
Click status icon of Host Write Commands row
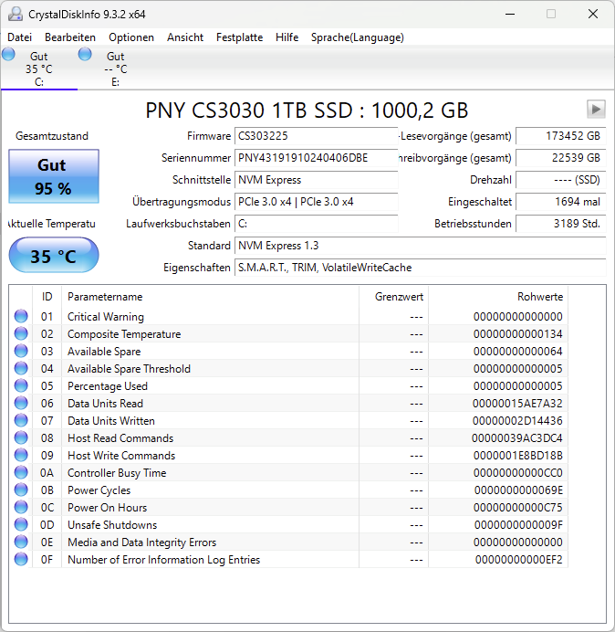point(21,455)
